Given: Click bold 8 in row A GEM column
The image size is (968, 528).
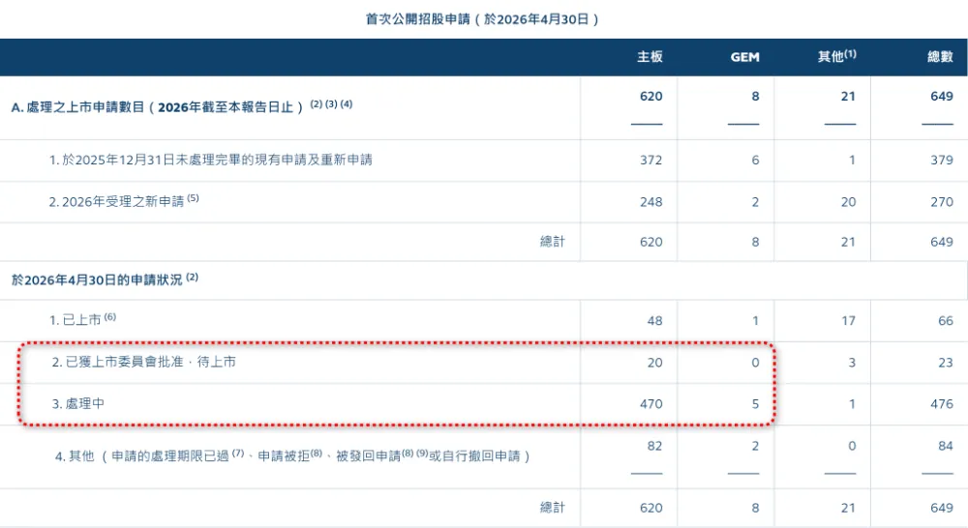Looking at the screenshot, I should [x=755, y=97].
